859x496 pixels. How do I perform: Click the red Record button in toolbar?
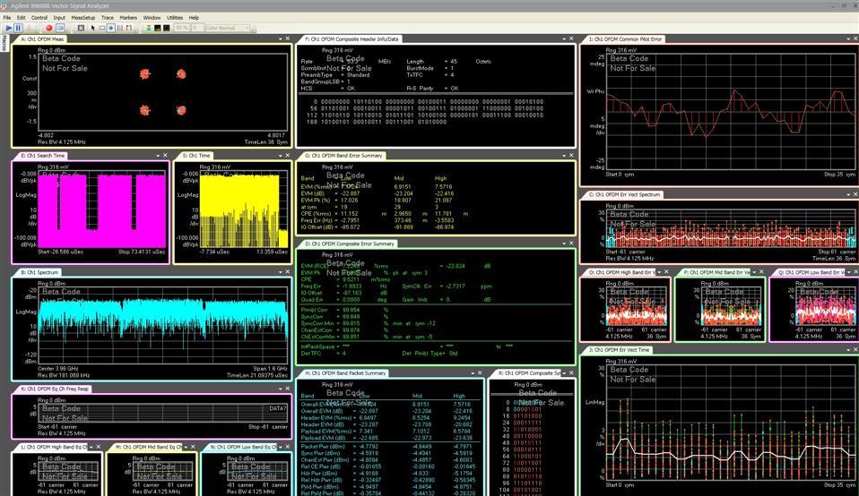(49, 28)
